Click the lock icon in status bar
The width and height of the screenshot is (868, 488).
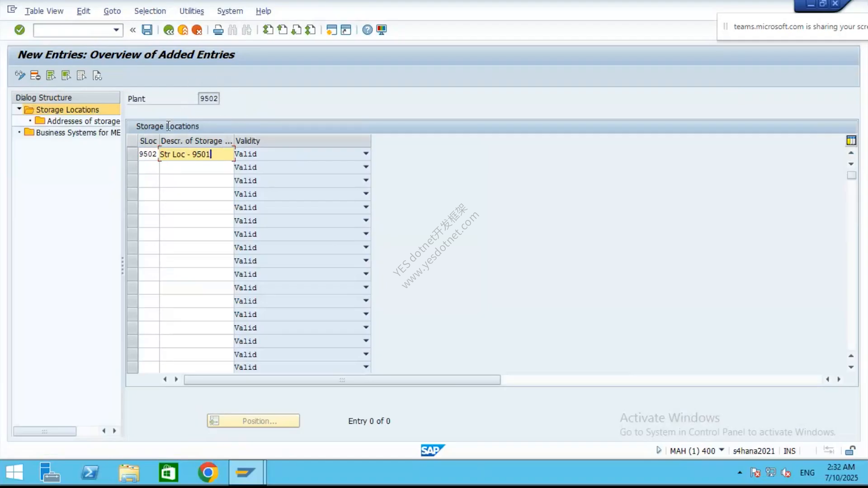850,450
